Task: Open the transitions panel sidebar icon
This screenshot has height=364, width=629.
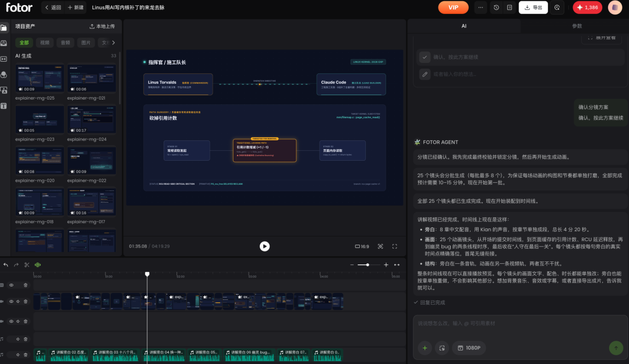Action: (x=3, y=59)
